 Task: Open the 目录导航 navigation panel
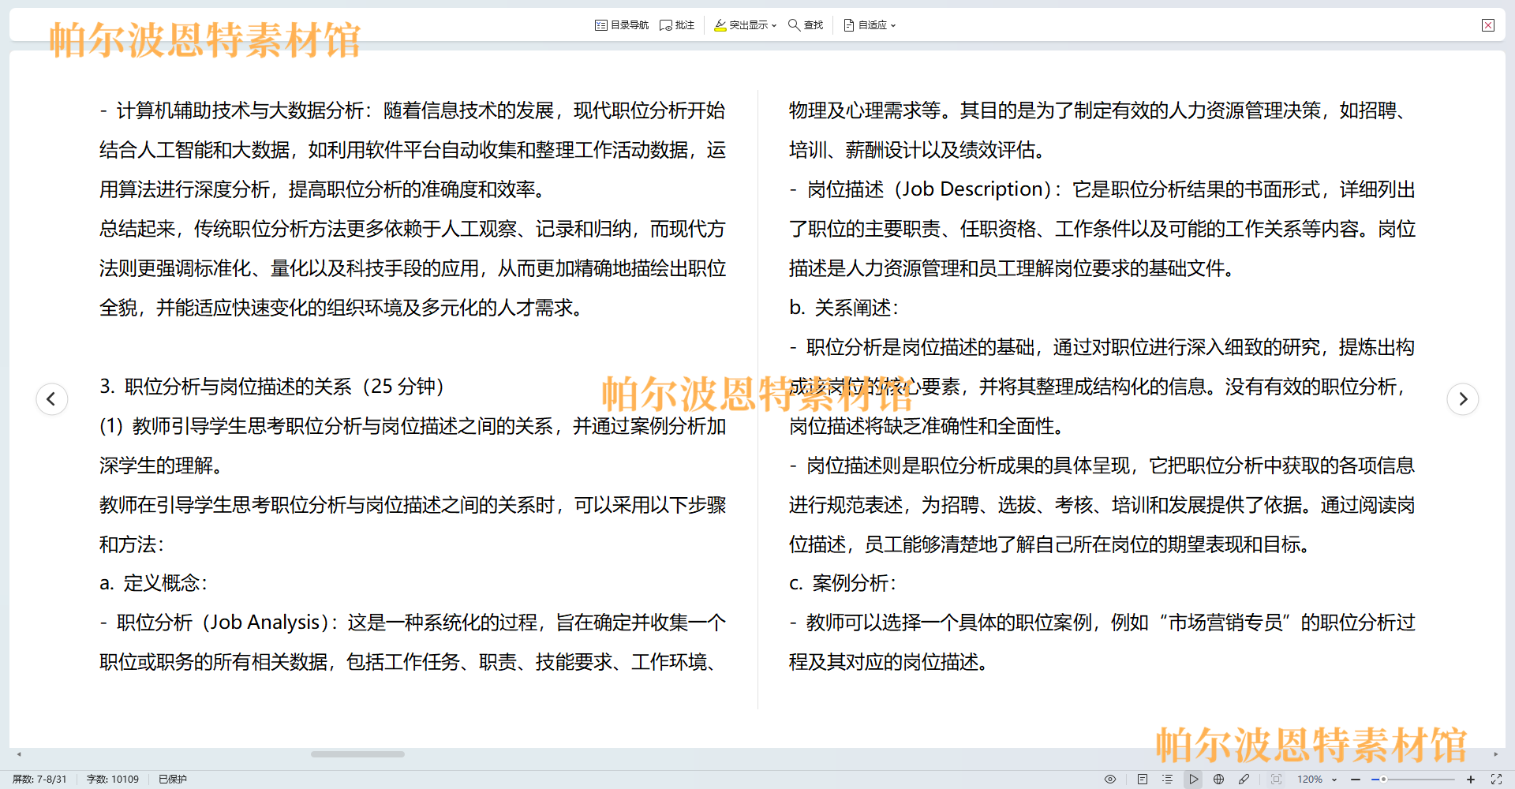click(621, 25)
